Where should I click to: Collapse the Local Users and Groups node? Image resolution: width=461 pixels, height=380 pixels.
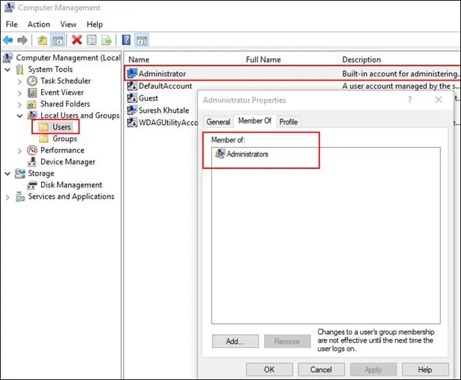(19, 116)
